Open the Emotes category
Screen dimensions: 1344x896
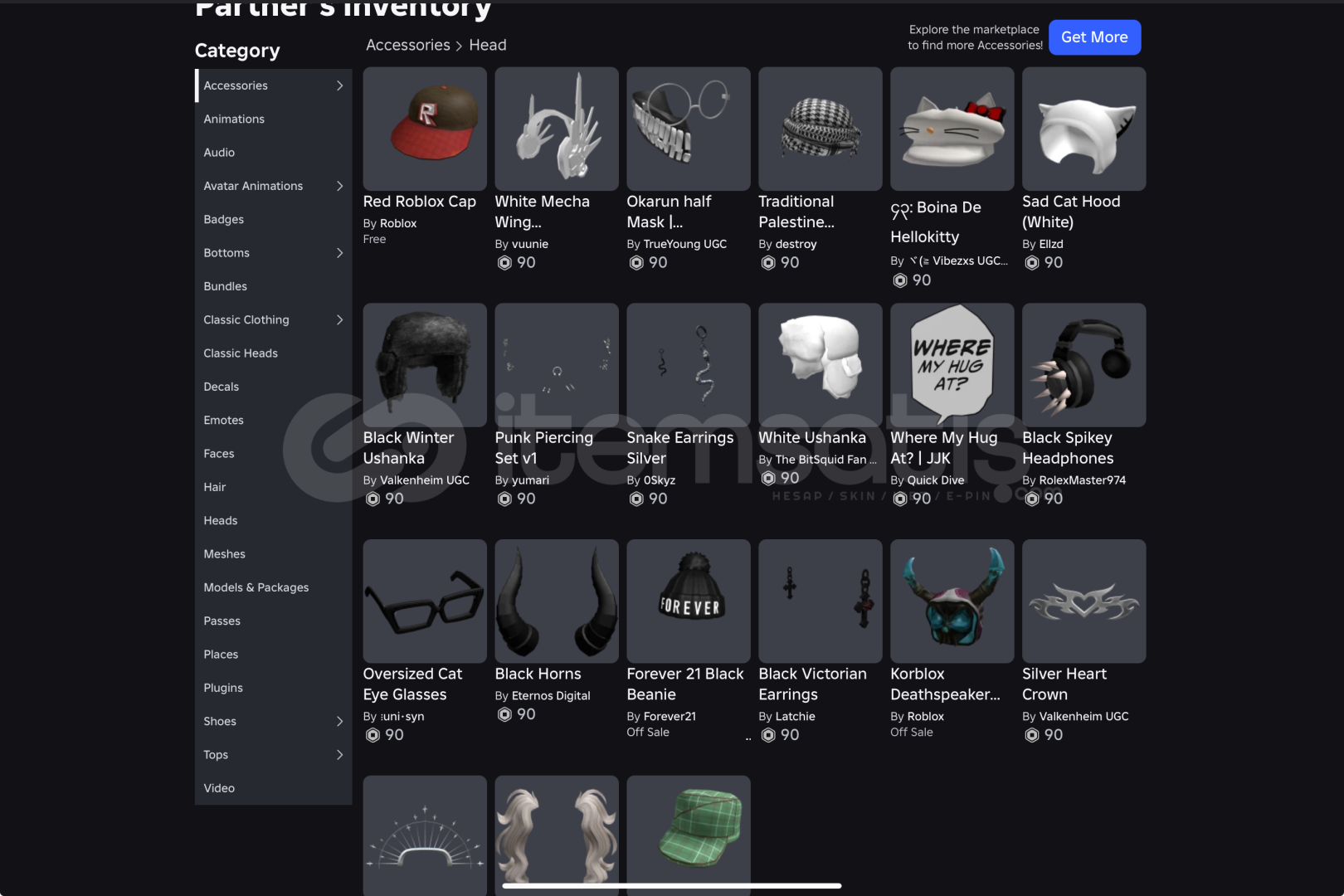(x=224, y=420)
